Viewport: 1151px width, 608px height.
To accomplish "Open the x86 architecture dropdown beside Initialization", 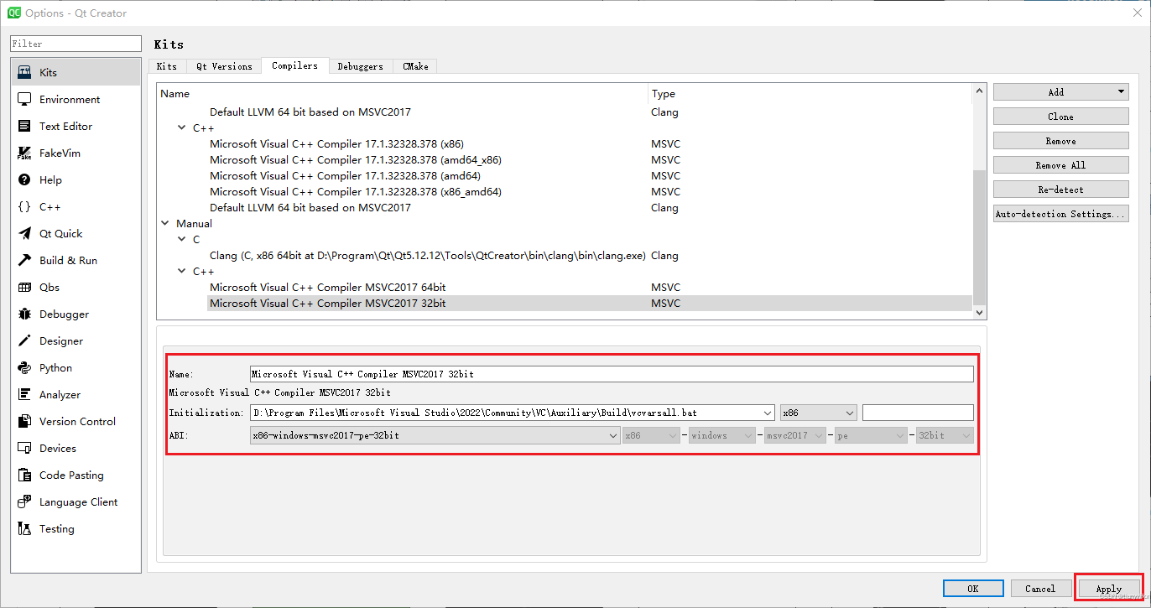I will [x=818, y=413].
